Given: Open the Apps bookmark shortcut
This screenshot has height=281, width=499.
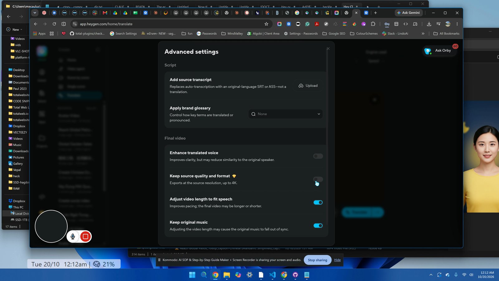Looking at the screenshot, I should (39, 33).
